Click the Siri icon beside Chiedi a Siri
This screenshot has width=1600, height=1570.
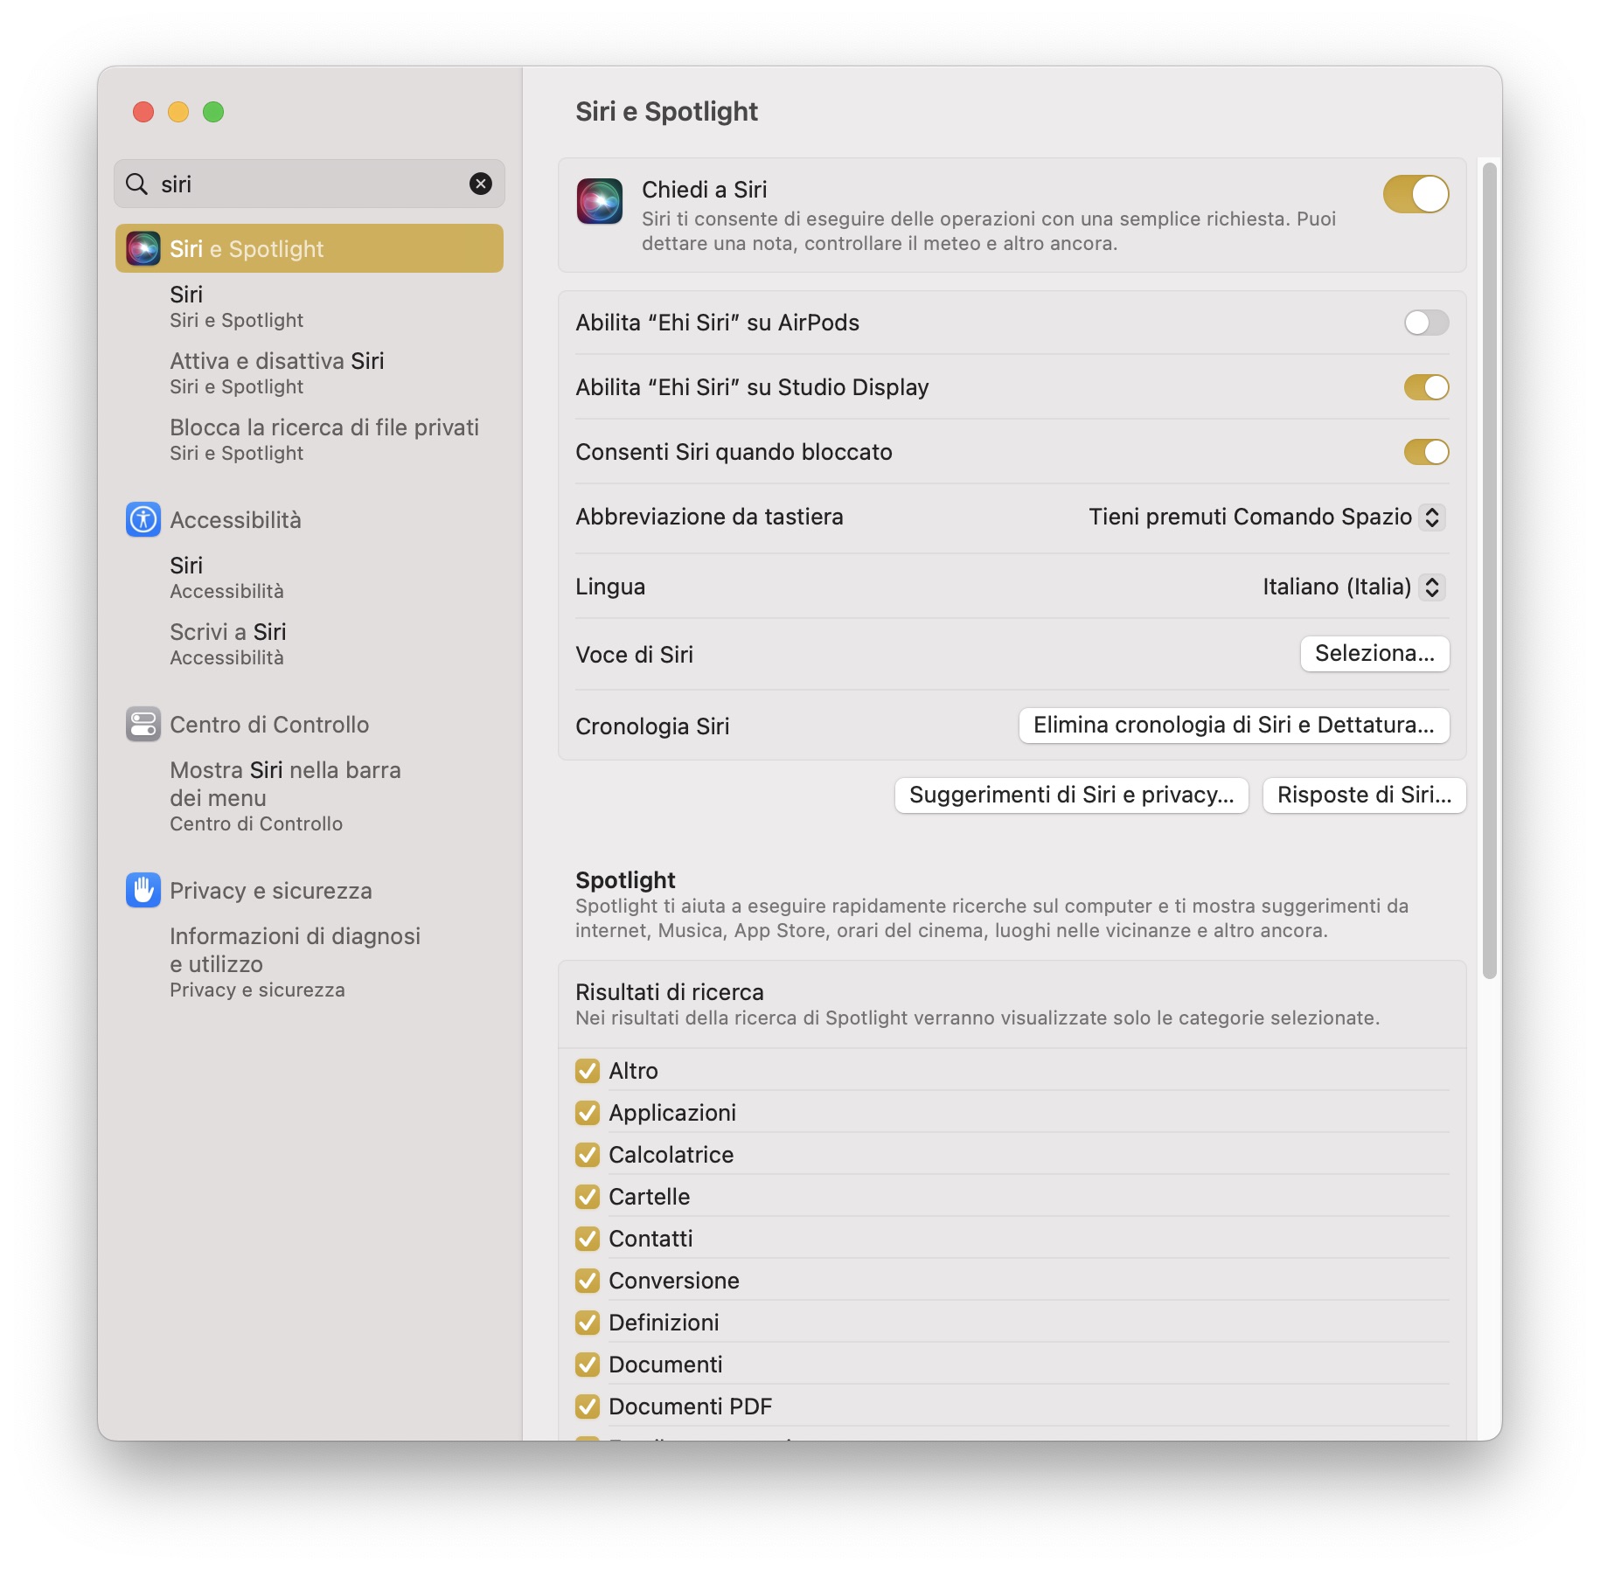(x=600, y=201)
